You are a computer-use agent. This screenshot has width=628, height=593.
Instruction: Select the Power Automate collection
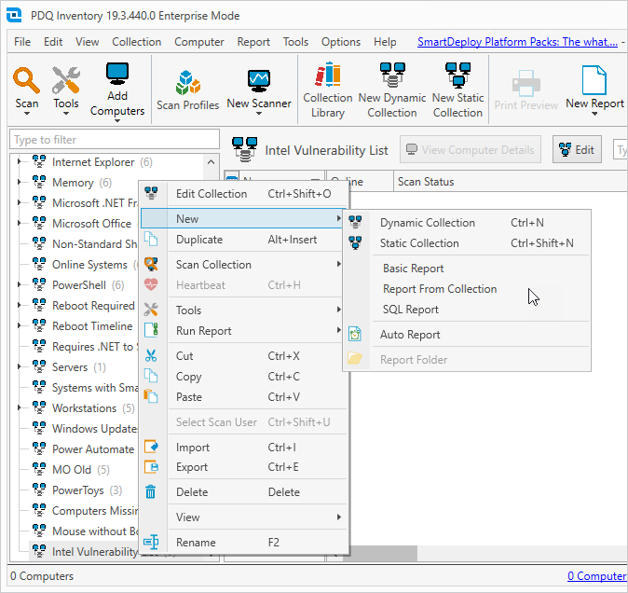coord(93,449)
